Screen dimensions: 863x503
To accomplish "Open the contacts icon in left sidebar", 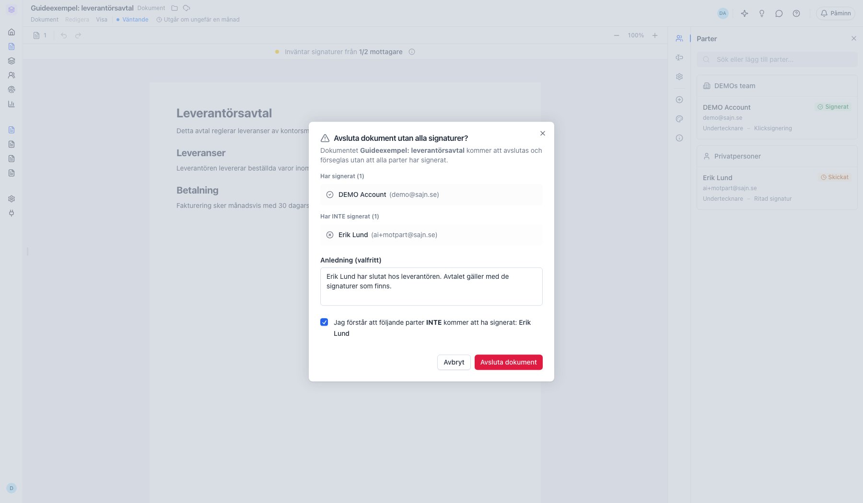I will point(12,75).
